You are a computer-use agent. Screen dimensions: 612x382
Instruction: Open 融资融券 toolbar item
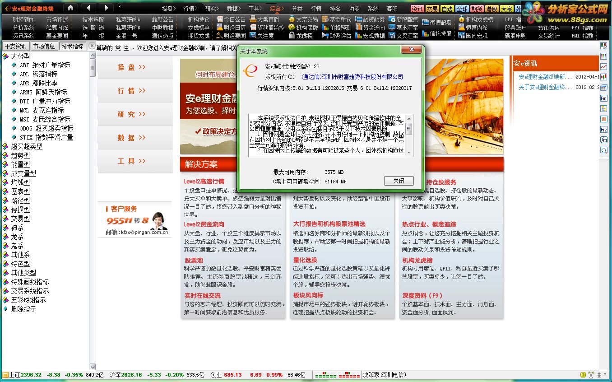(370, 19)
